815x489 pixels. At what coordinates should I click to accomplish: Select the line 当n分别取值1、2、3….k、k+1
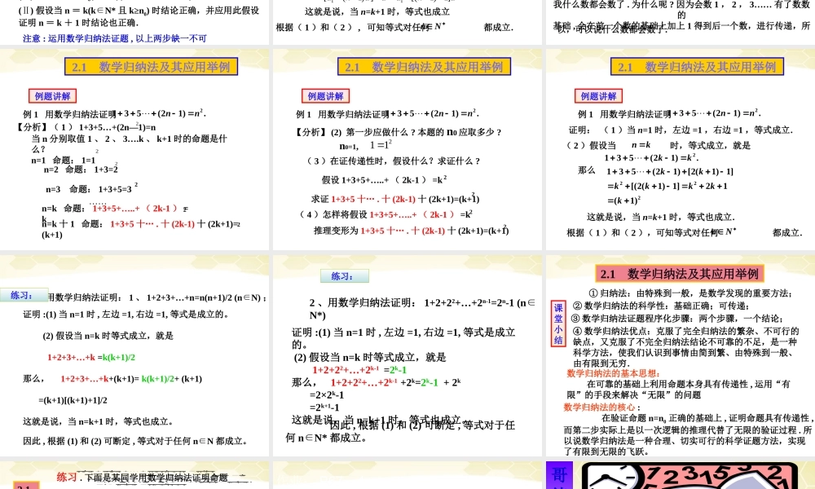(x=129, y=143)
